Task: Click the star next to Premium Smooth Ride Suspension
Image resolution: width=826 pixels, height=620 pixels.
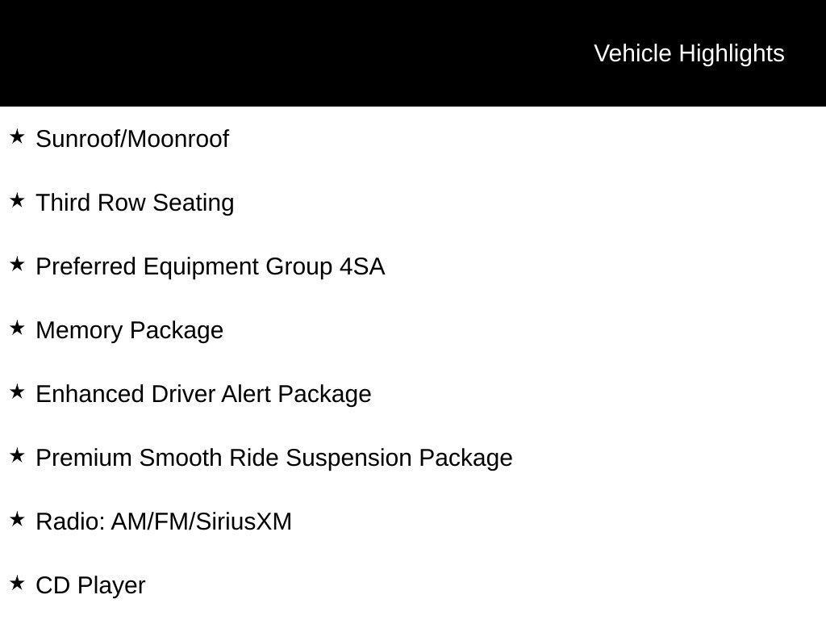Action: pos(17,455)
